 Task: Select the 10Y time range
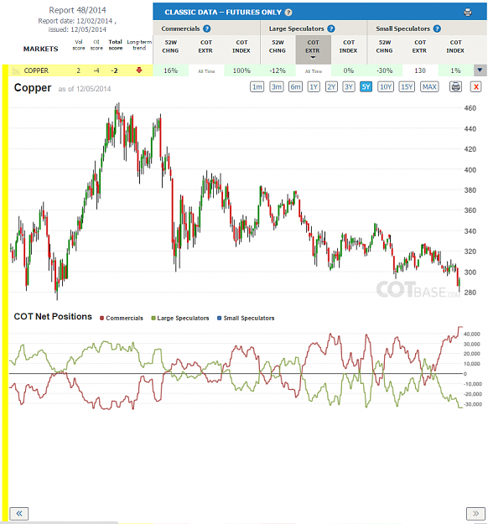tap(386, 87)
